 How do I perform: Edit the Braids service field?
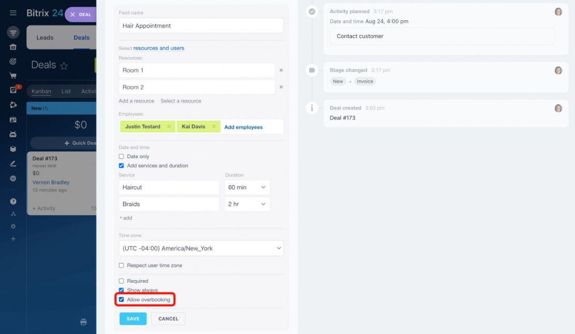(x=169, y=204)
